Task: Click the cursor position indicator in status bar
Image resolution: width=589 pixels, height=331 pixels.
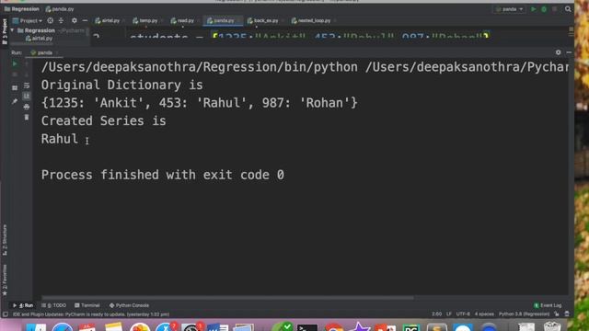Action: pyautogui.click(x=436, y=314)
